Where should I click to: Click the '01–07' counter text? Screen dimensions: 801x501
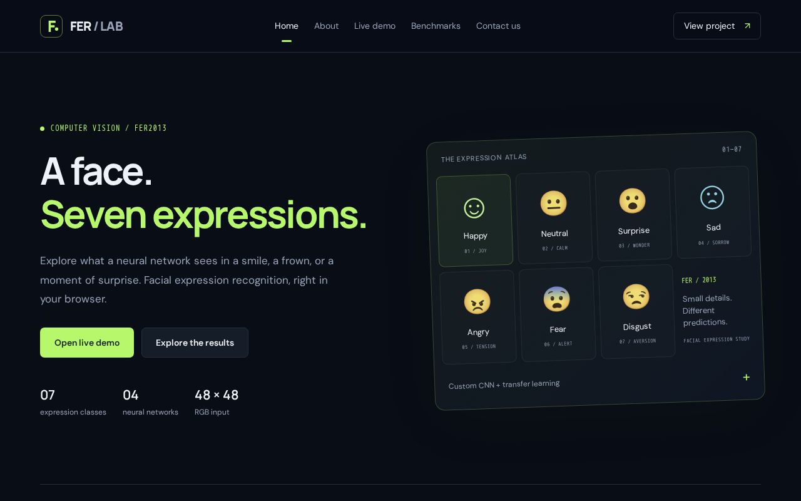tap(732, 149)
